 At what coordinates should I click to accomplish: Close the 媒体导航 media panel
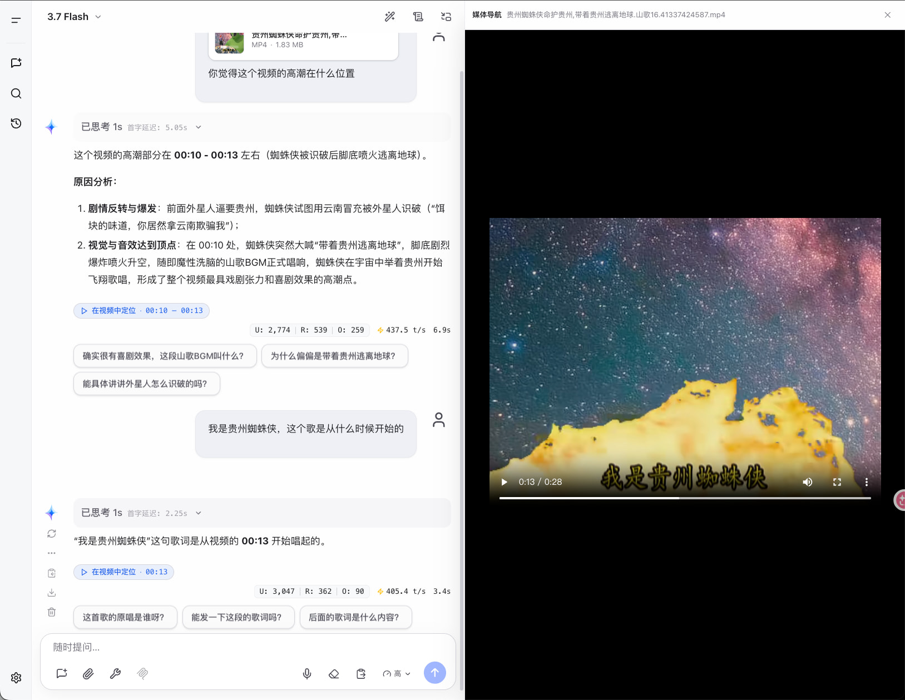pyautogui.click(x=888, y=15)
